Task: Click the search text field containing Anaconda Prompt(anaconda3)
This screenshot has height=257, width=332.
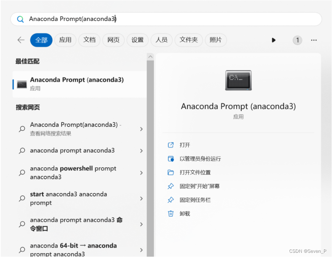Action: click(x=166, y=19)
